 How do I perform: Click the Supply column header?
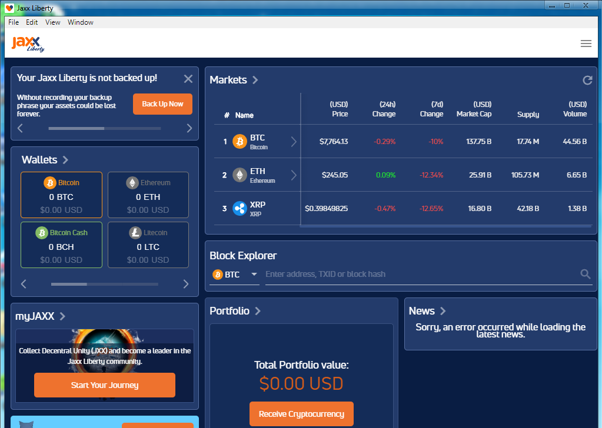coord(528,114)
